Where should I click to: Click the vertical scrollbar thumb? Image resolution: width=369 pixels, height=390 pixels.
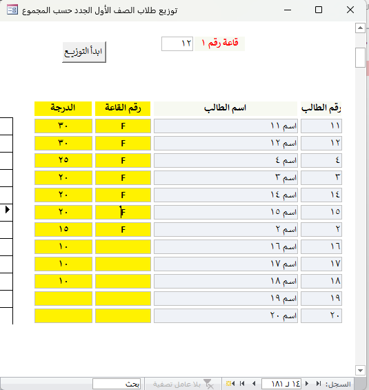[360, 58]
